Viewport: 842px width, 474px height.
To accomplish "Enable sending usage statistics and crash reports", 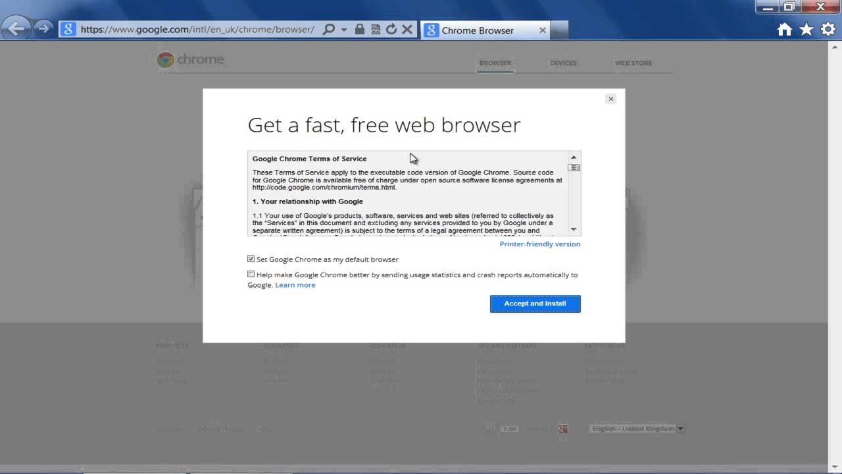I will tap(251, 275).
